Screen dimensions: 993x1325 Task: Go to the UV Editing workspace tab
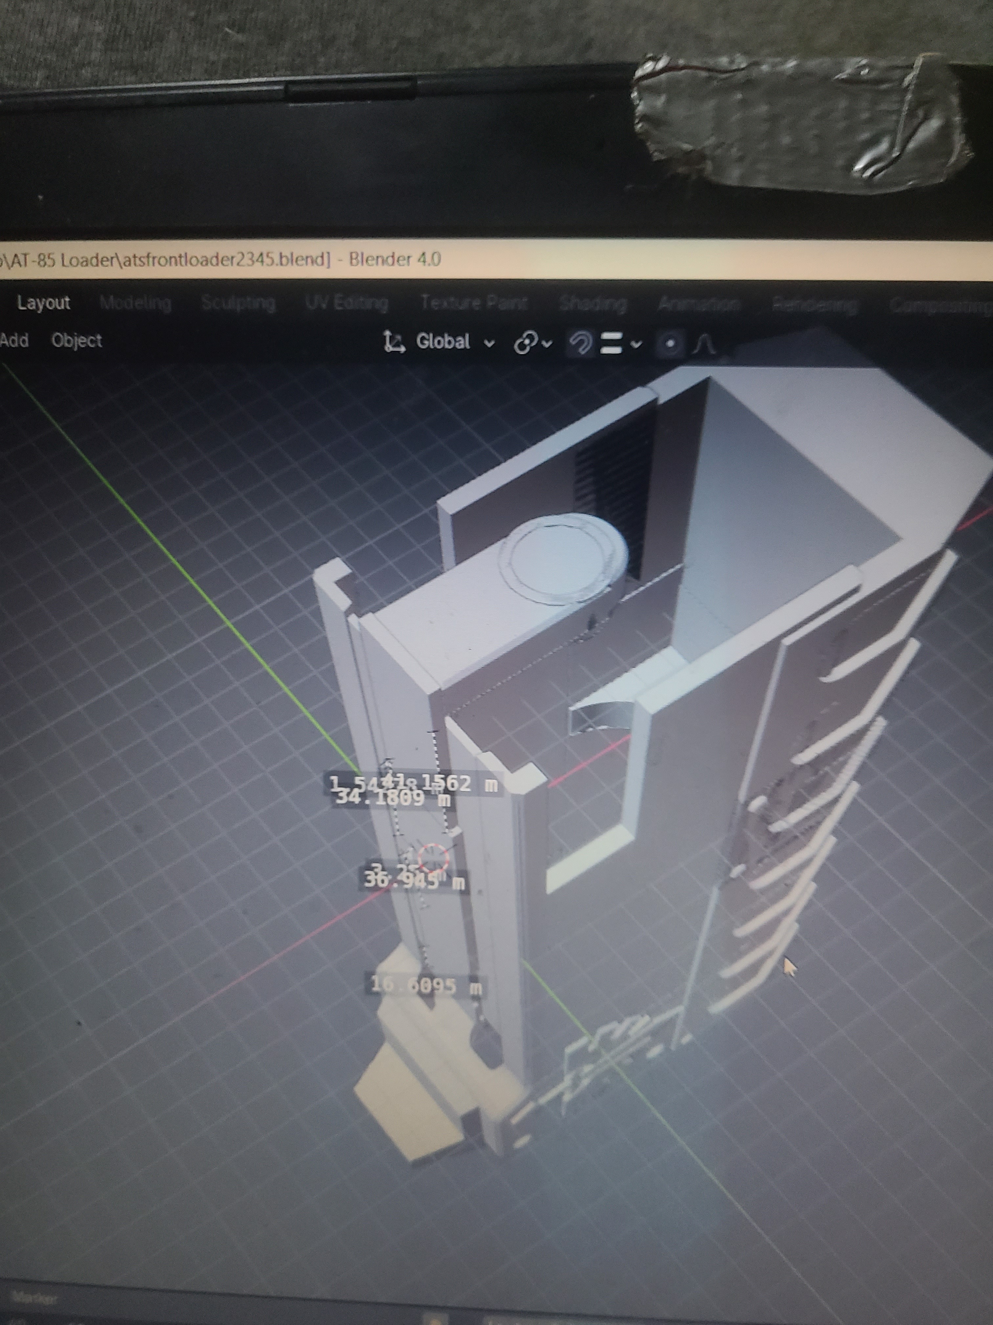click(346, 303)
